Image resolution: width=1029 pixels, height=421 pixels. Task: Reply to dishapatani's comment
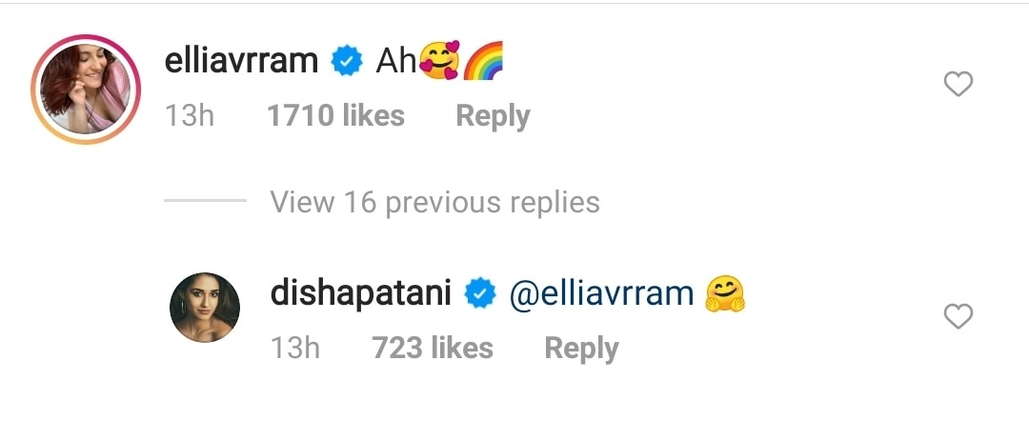tap(581, 349)
